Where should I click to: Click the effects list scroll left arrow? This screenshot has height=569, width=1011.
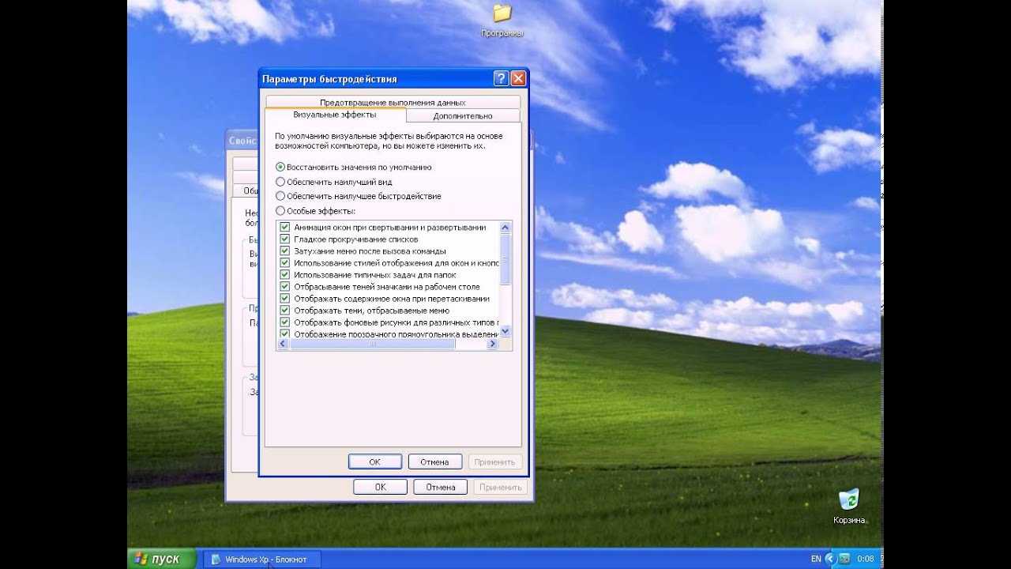tap(283, 345)
